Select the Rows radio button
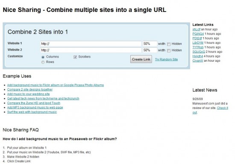 [x=43, y=62]
